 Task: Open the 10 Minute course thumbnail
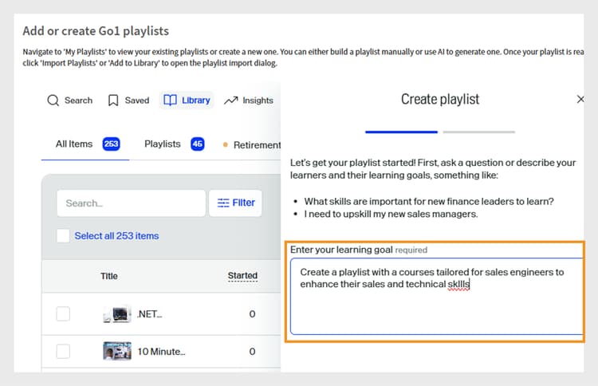(117, 351)
